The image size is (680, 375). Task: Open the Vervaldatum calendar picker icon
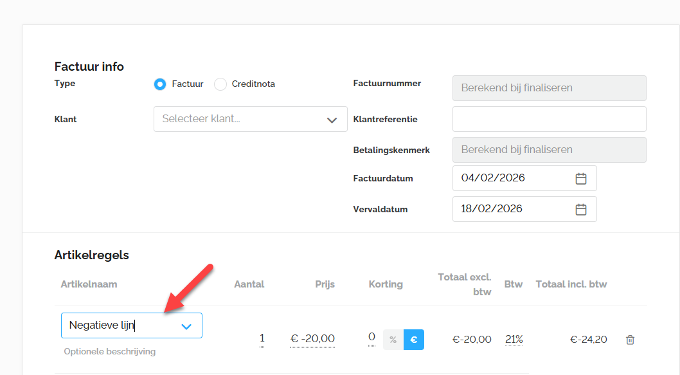tap(581, 209)
